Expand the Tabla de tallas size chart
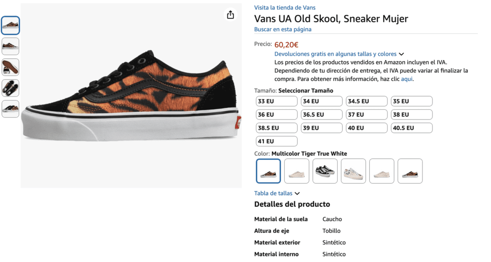This screenshot has width=491, height=262. [277, 193]
